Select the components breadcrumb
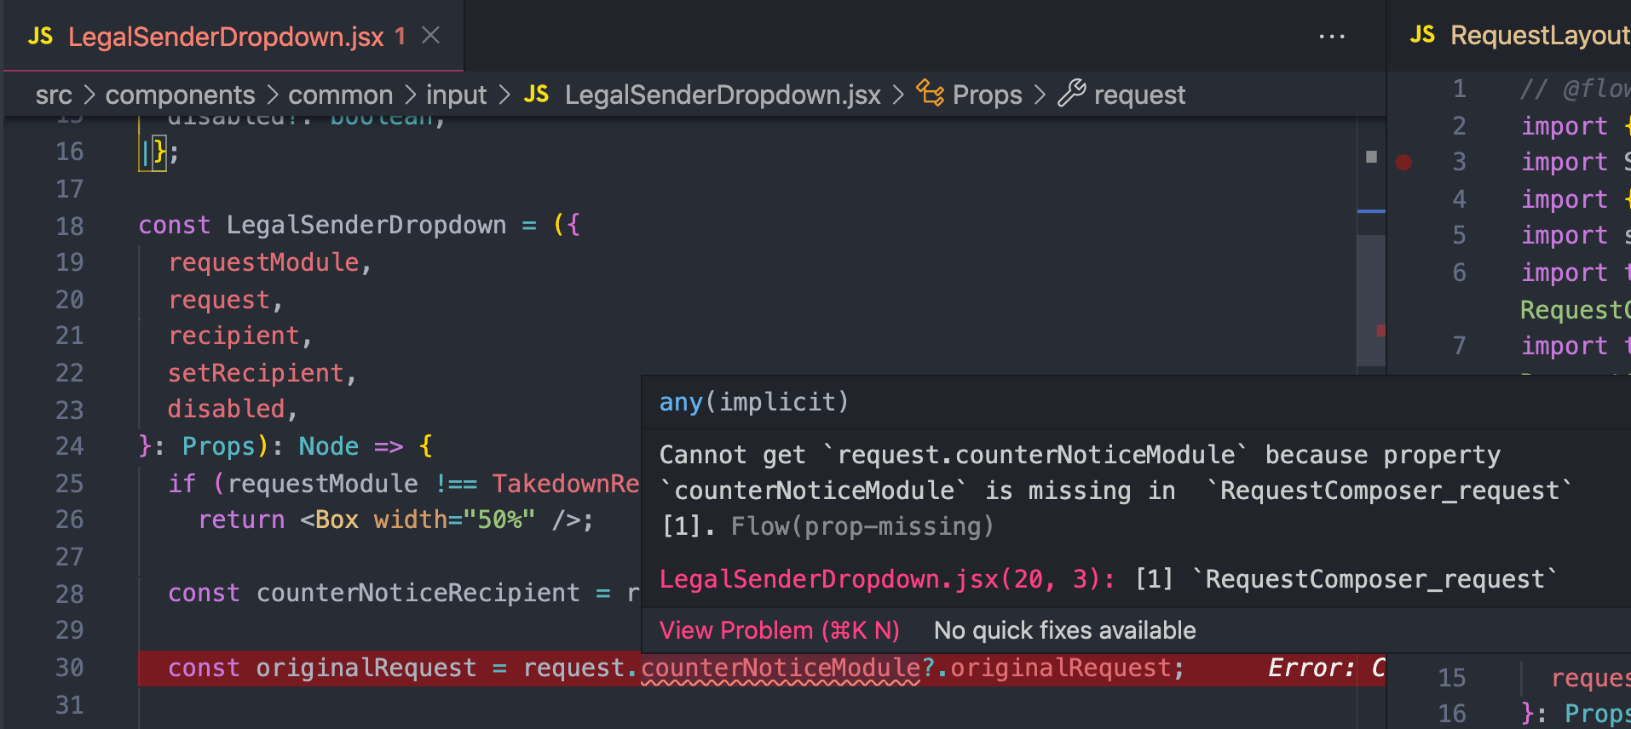 pos(180,95)
